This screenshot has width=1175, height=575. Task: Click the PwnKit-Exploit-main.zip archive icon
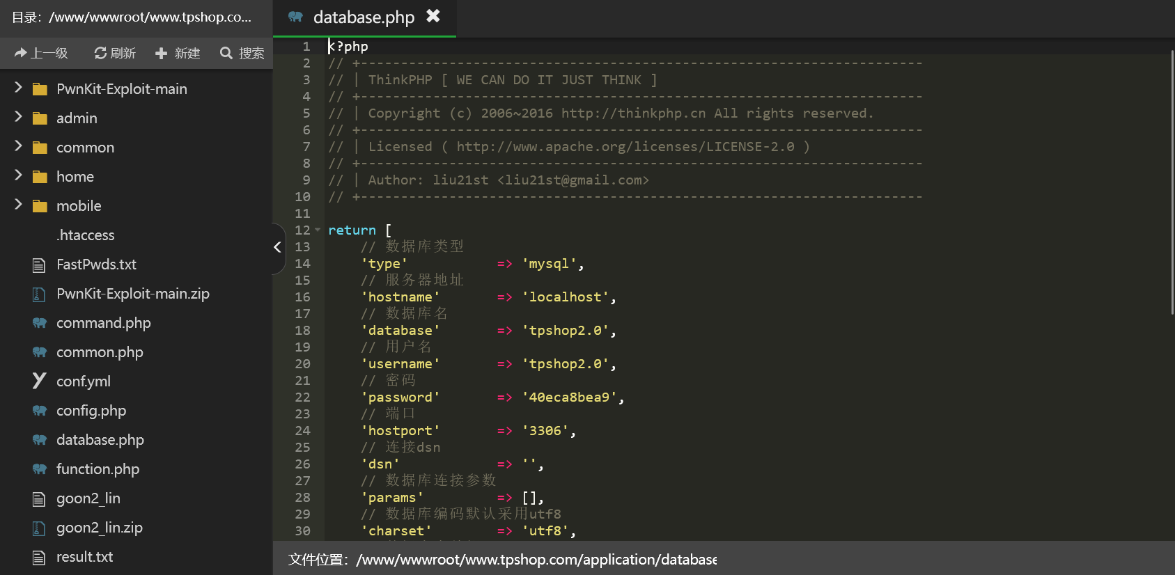[x=39, y=294]
